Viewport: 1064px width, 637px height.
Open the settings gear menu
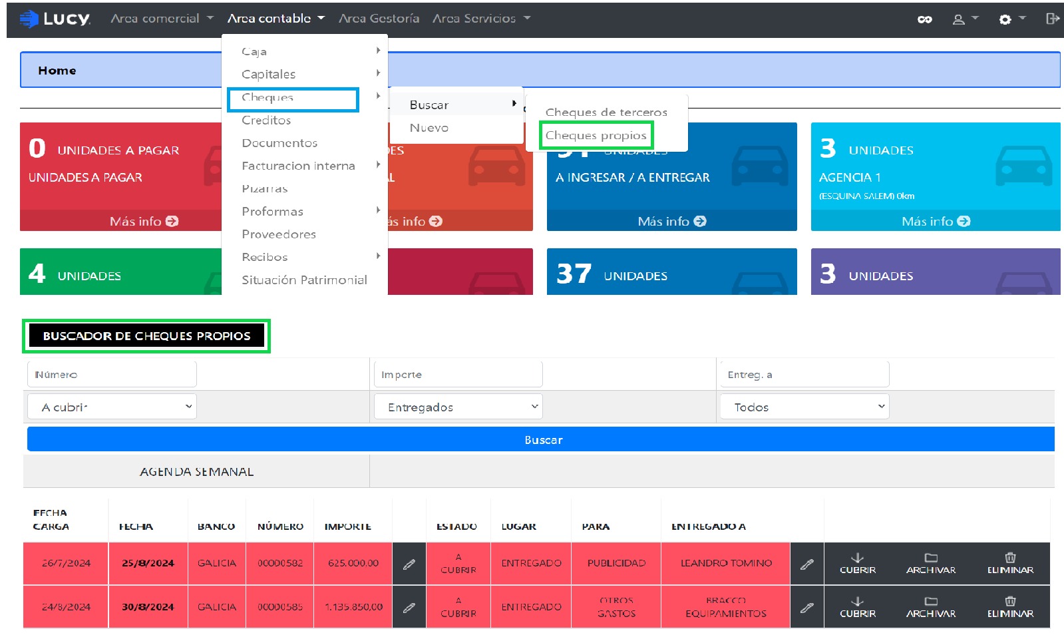(x=1012, y=19)
